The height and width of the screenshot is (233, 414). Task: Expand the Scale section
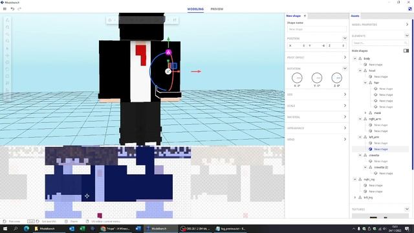[345, 105]
